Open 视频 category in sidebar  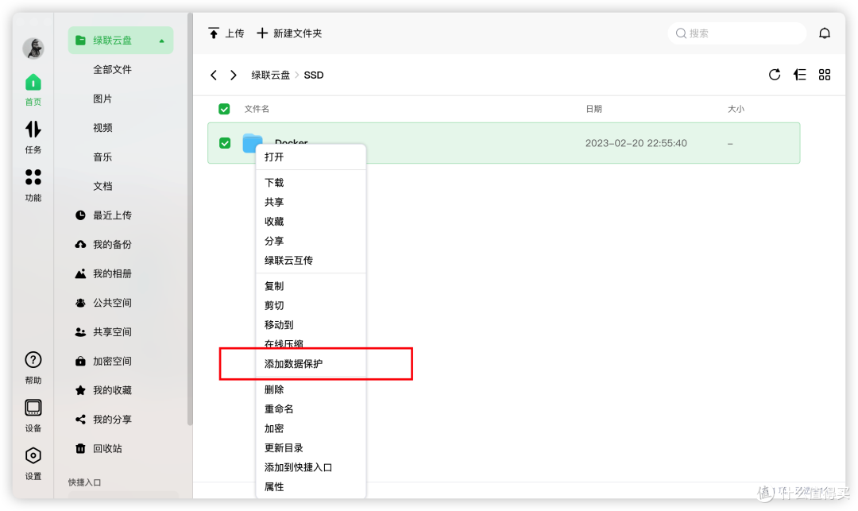[x=102, y=127]
